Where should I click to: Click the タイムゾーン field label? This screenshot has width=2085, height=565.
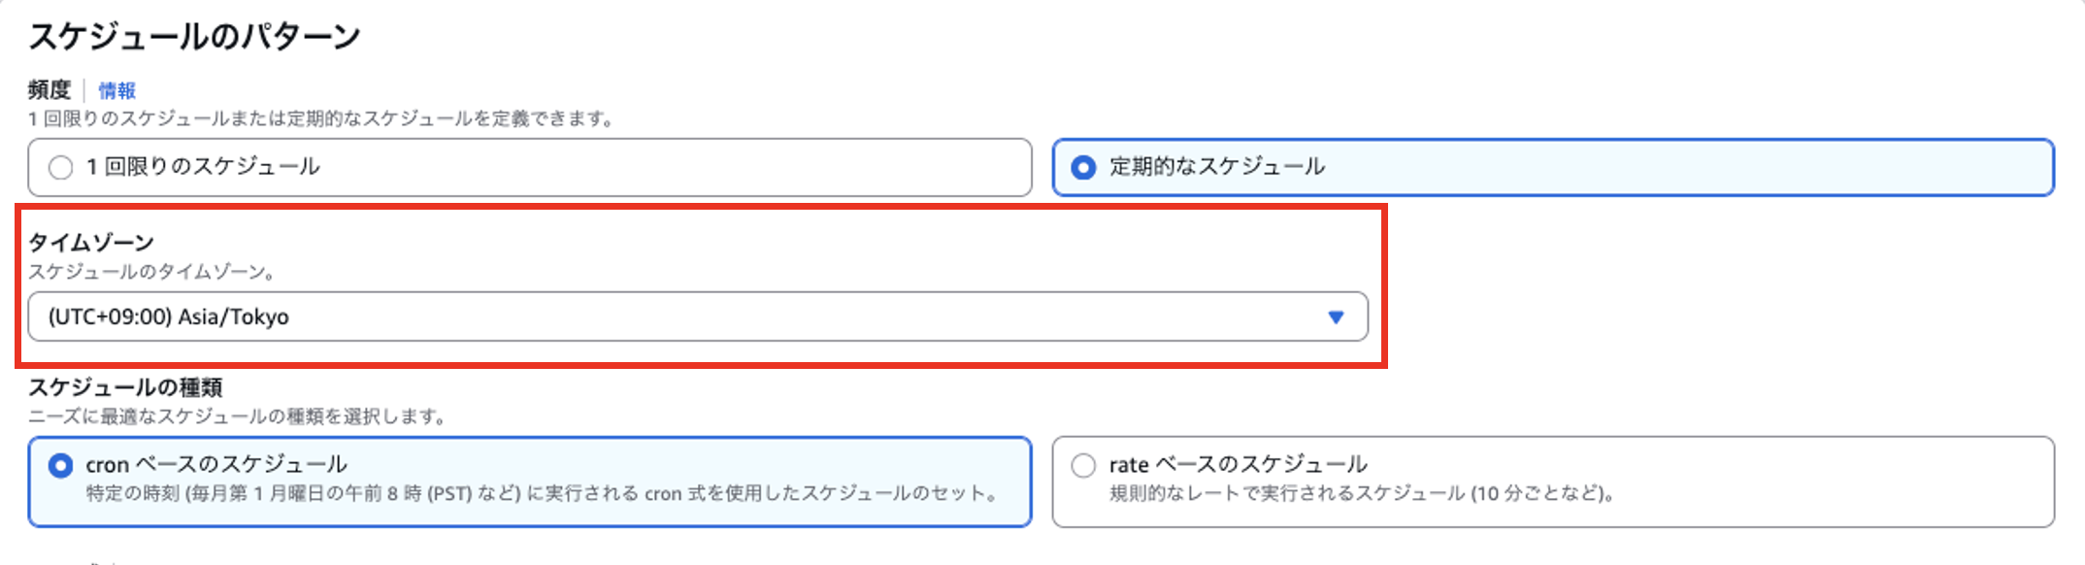pos(91,242)
